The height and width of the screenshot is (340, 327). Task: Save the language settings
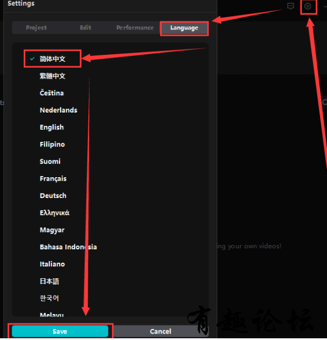(x=60, y=331)
